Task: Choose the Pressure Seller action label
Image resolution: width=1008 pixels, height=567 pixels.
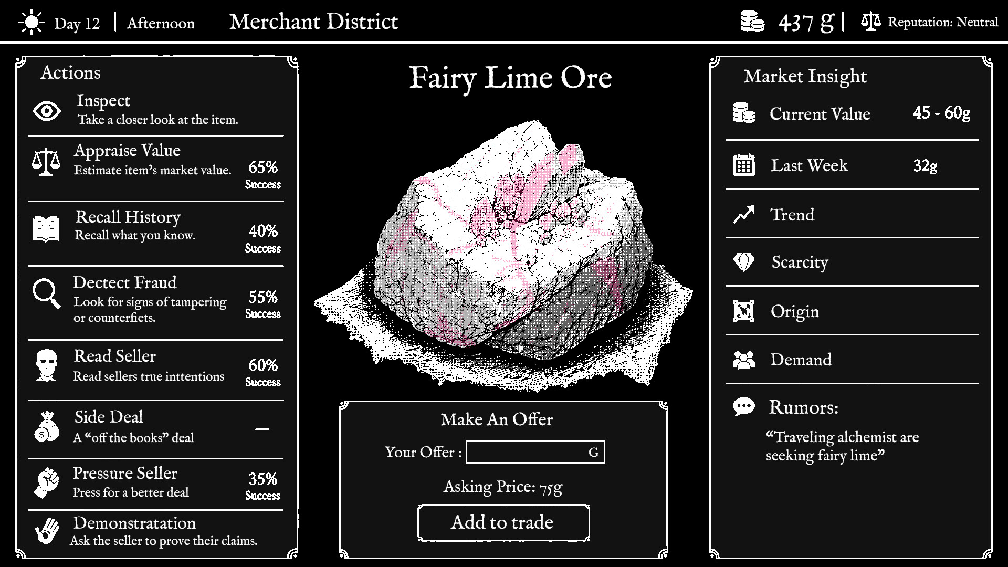Action: [x=125, y=473]
